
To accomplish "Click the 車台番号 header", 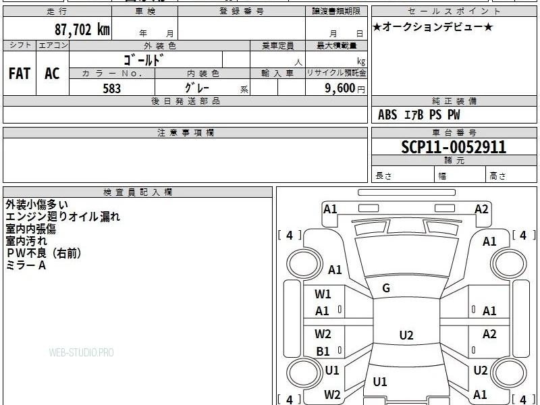I will coord(454,132).
